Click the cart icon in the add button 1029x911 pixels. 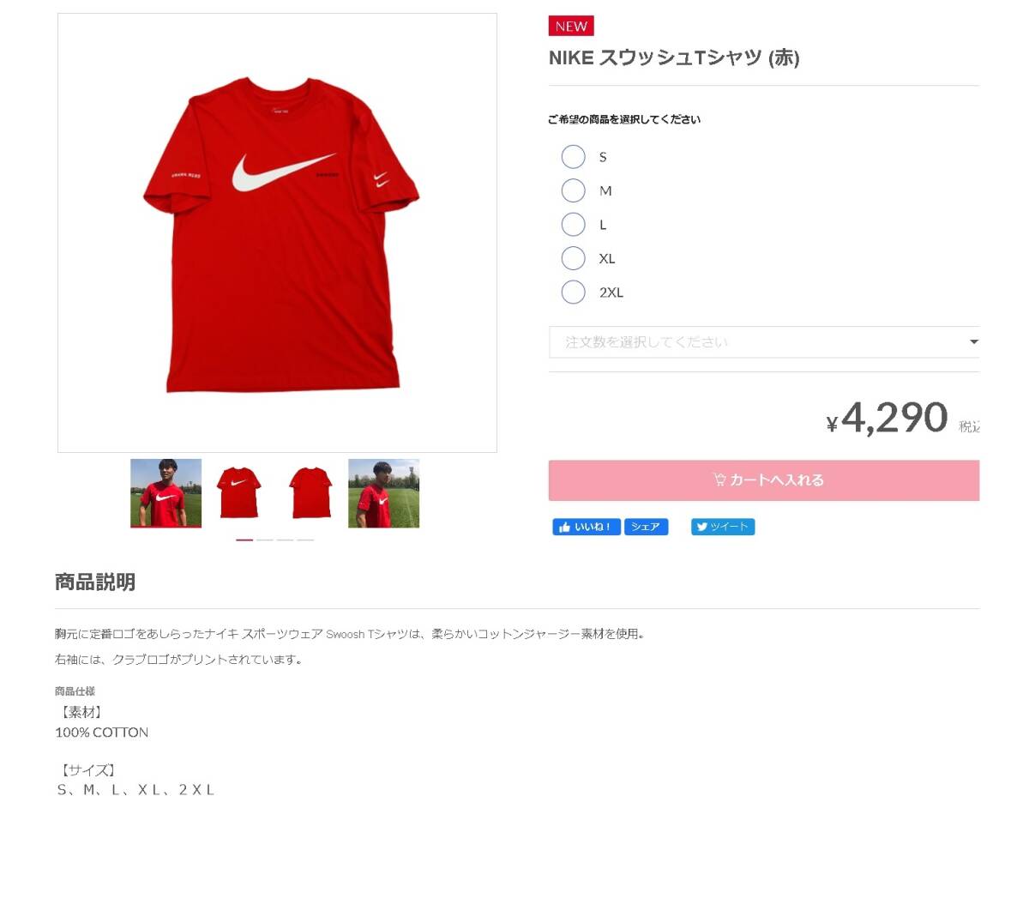(x=719, y=480)
